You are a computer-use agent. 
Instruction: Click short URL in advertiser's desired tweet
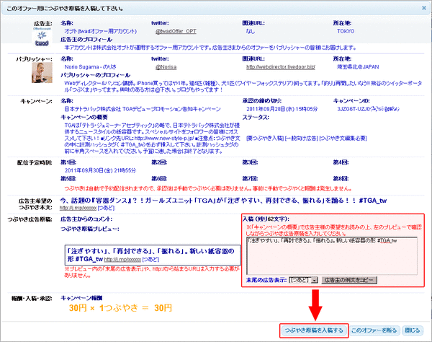[78, 208]
